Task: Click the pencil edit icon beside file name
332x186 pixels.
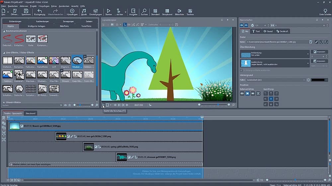Action: click(316, 42)
